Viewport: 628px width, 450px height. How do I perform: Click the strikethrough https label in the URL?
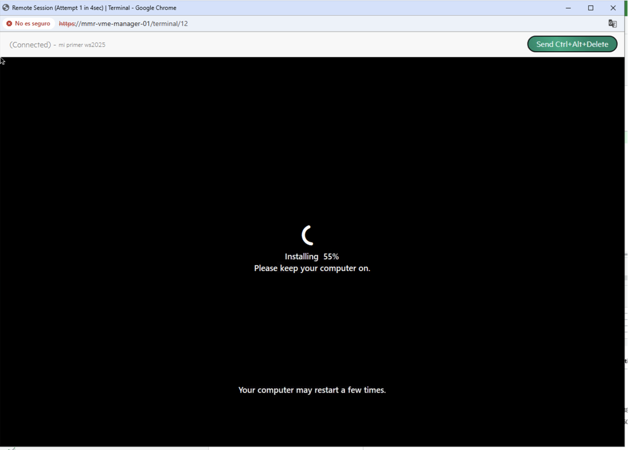point(67,23)
